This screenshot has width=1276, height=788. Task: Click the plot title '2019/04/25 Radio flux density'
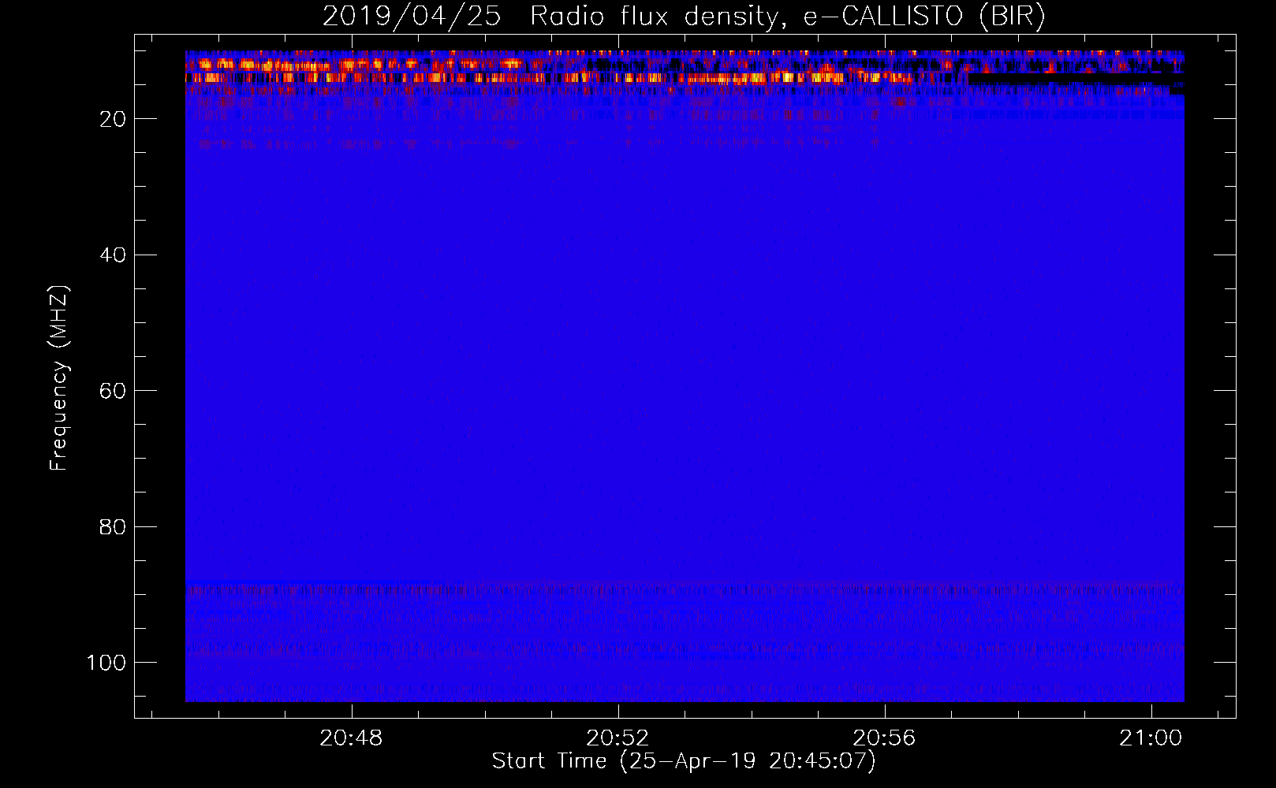click(684, 16)
